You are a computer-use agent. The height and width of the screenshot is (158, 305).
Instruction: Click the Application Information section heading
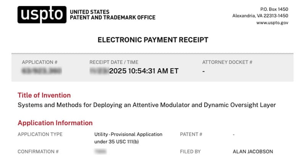(55, 123)
